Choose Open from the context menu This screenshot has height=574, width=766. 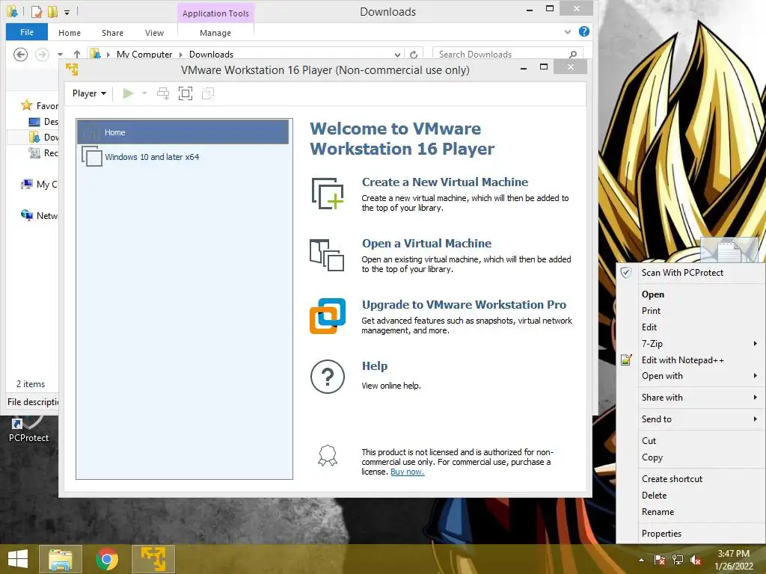pyautogui.click(x=690, y=294)
